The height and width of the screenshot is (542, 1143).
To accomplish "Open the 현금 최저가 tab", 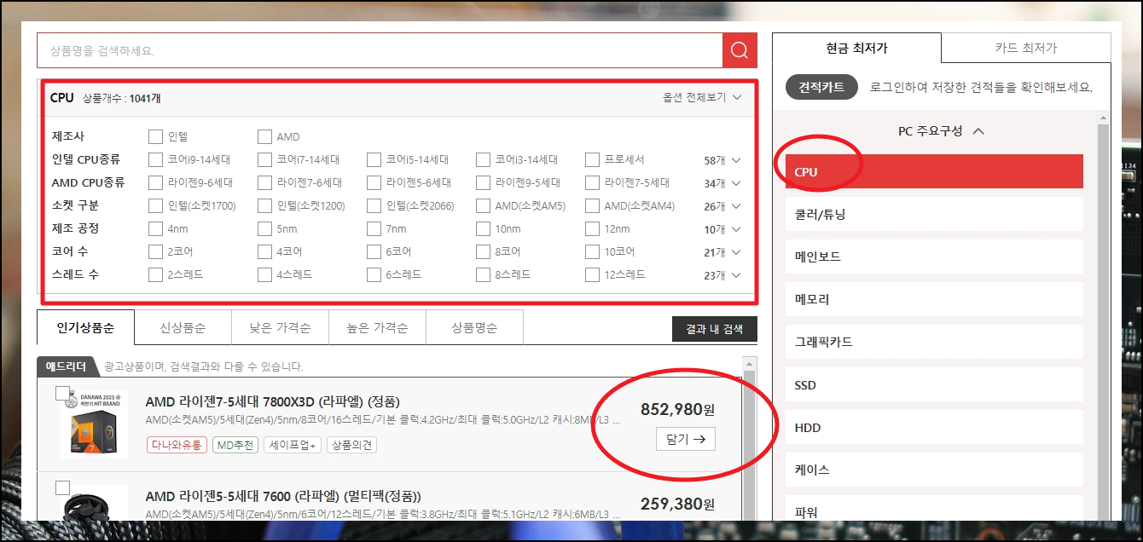I will pyautogui.click(x=857, y=48).
